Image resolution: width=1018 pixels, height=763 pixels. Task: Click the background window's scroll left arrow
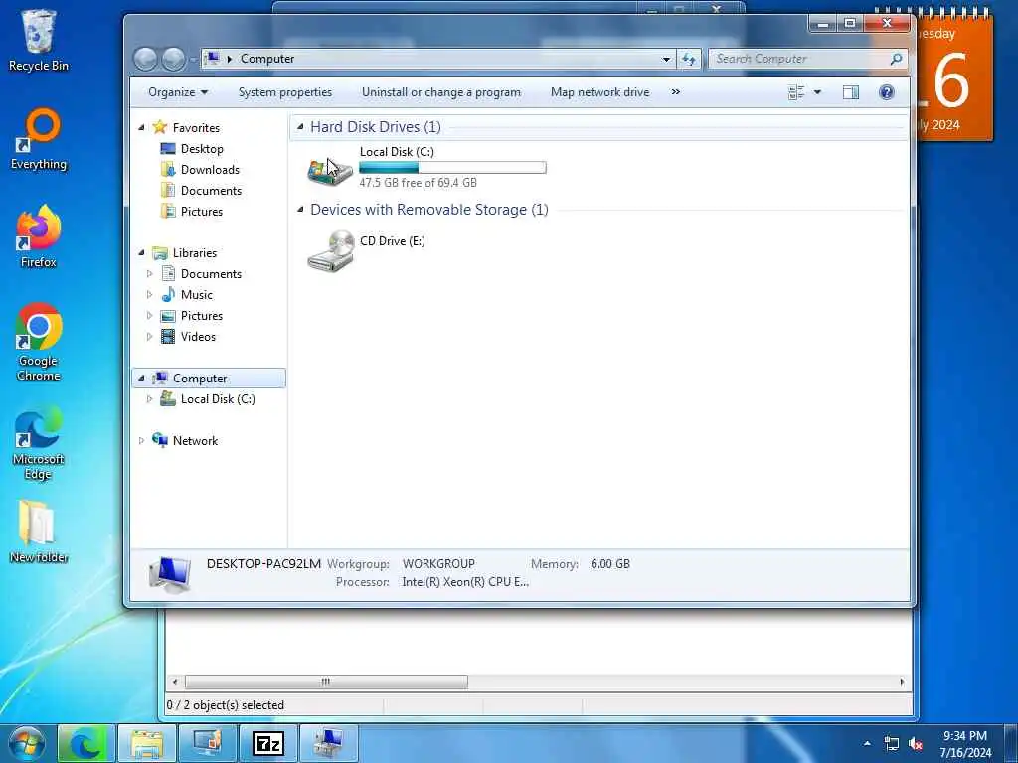coord(174,682)
